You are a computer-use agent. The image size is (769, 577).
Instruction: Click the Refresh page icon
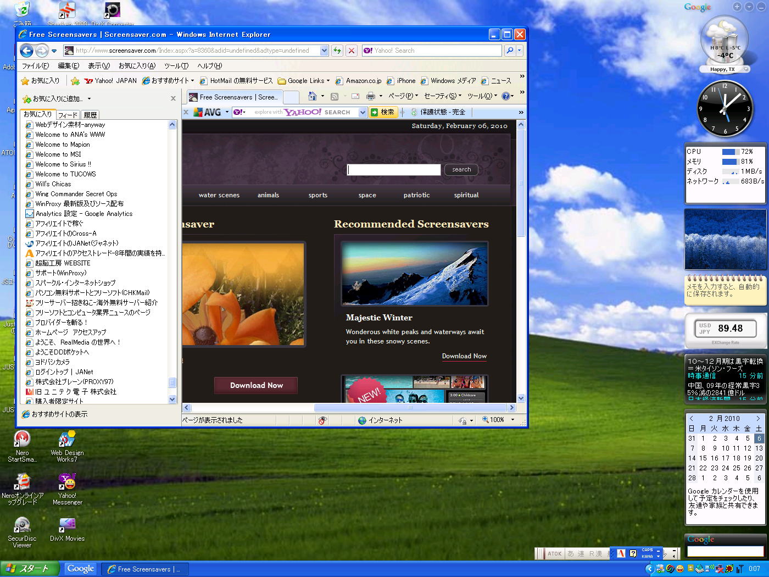pyautogui.click(x=337, y=51)
